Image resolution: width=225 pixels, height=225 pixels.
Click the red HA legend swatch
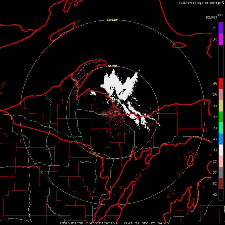tap(221, 83)
